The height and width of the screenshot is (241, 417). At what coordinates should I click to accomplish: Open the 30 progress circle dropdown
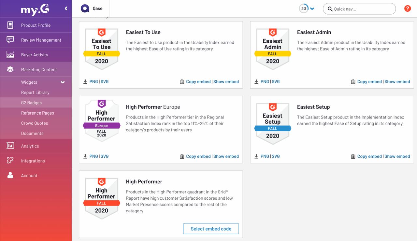point(304,9)
